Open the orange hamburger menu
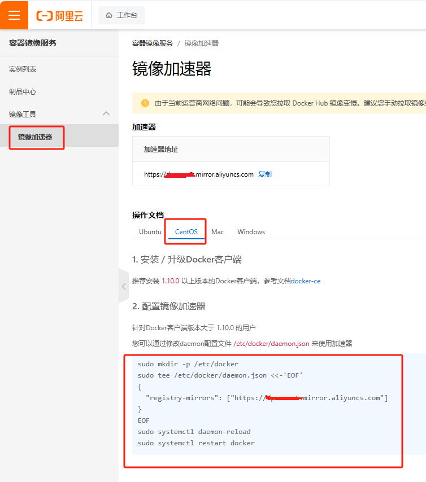This screenshot has width=426, height=482. pos(14,15)
